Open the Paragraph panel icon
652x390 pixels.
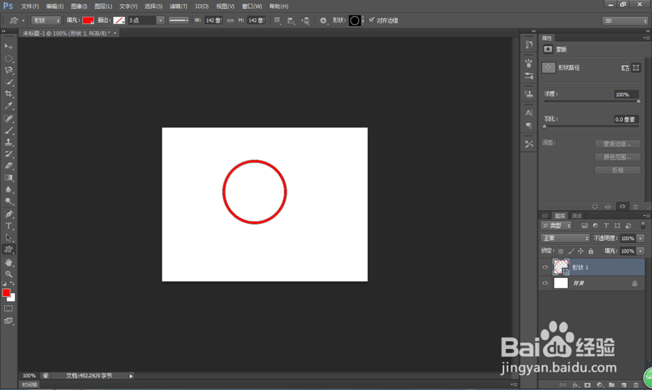(529, 126)
